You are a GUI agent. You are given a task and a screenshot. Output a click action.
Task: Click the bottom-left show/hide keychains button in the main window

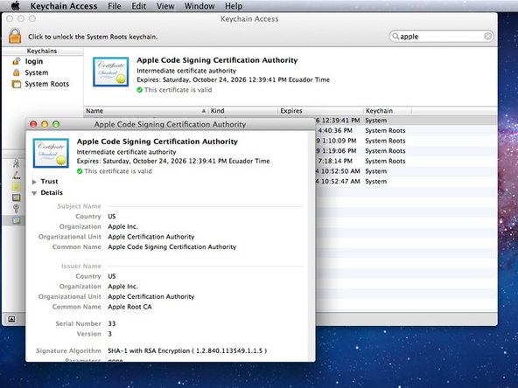(x=11, y=319)
